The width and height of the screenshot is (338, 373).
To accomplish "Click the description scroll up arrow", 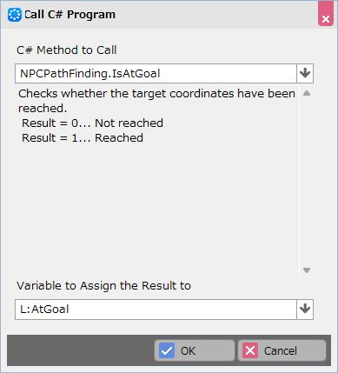I will click(x=307, y=93).
